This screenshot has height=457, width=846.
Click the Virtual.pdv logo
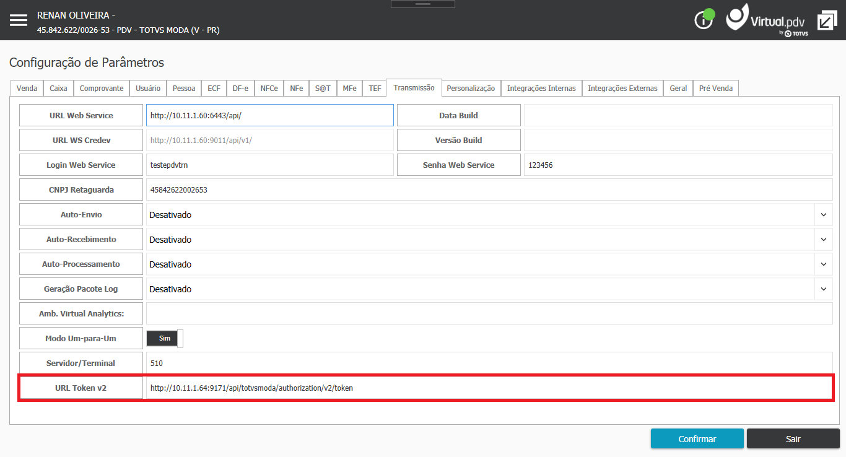tap(767, 20)
